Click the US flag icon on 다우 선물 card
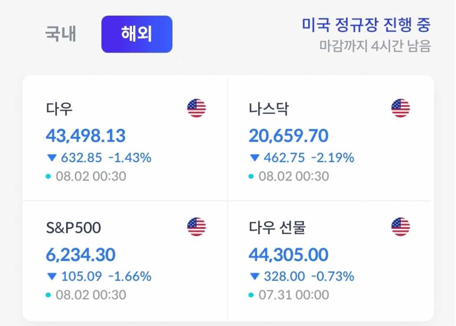456x326 pixels. click(x=400, y=227)
